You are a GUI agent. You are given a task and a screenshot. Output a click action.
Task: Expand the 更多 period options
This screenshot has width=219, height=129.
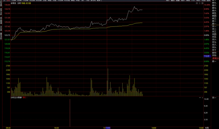click(99, 1)
